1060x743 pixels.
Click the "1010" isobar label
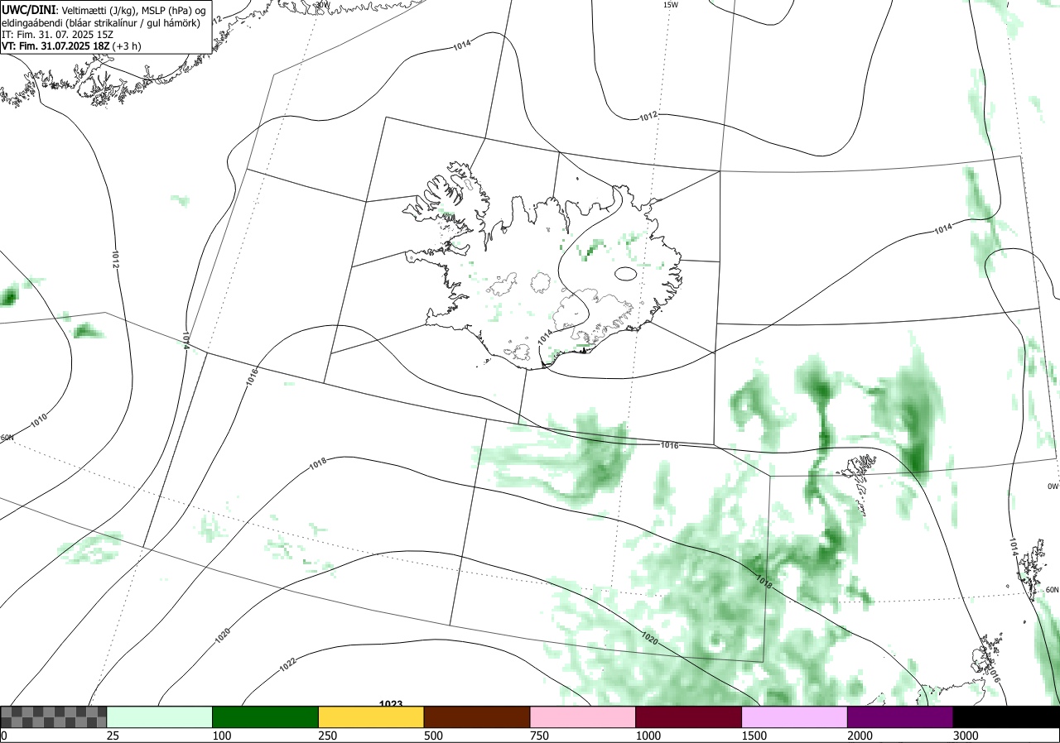[38, 420]
